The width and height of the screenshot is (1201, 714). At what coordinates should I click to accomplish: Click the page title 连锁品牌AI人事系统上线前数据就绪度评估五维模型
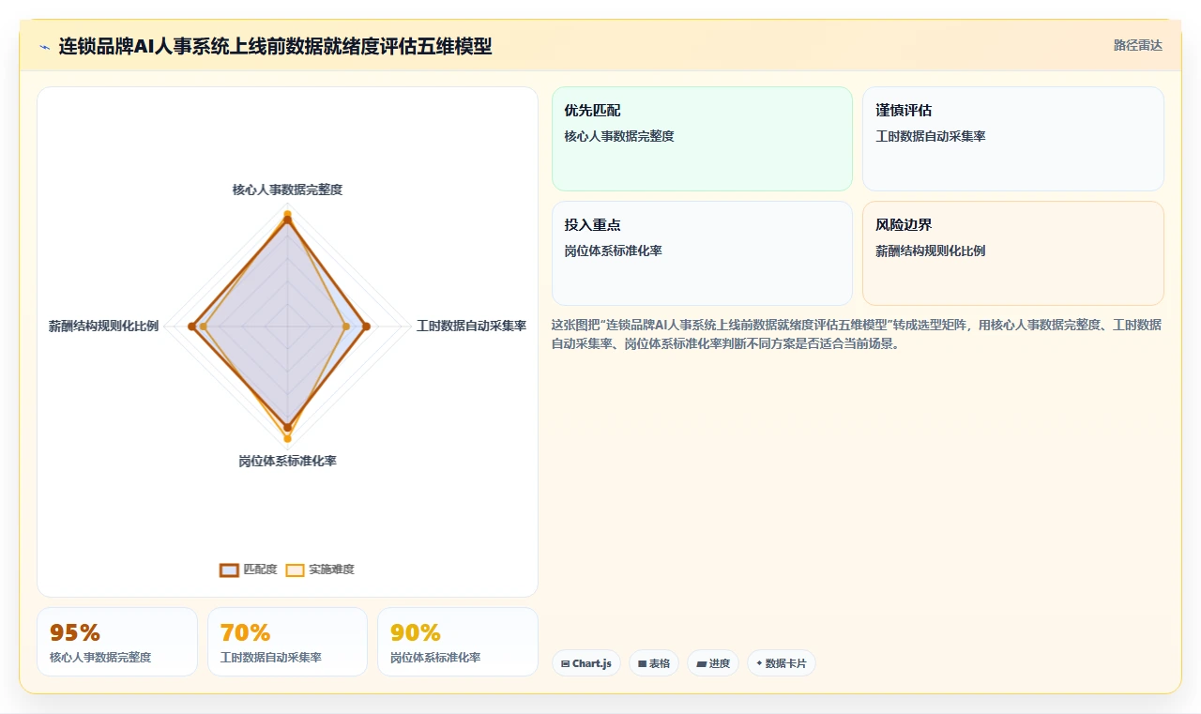click(x=275, y=46)
